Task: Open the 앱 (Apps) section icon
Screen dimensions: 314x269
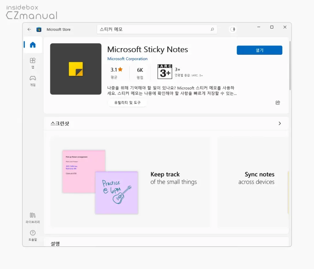Action: (33, 62)
